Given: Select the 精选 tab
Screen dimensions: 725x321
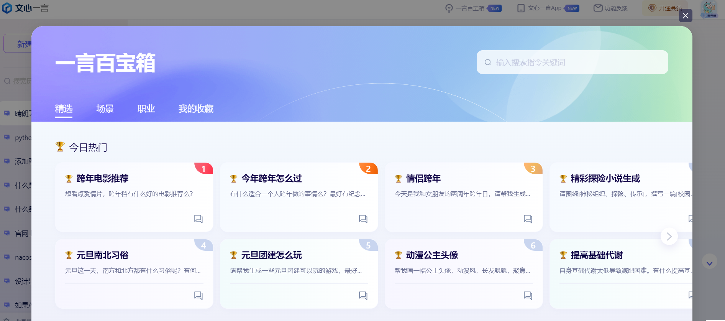Looking at the screenshot, I should click(x=64, y=109).
